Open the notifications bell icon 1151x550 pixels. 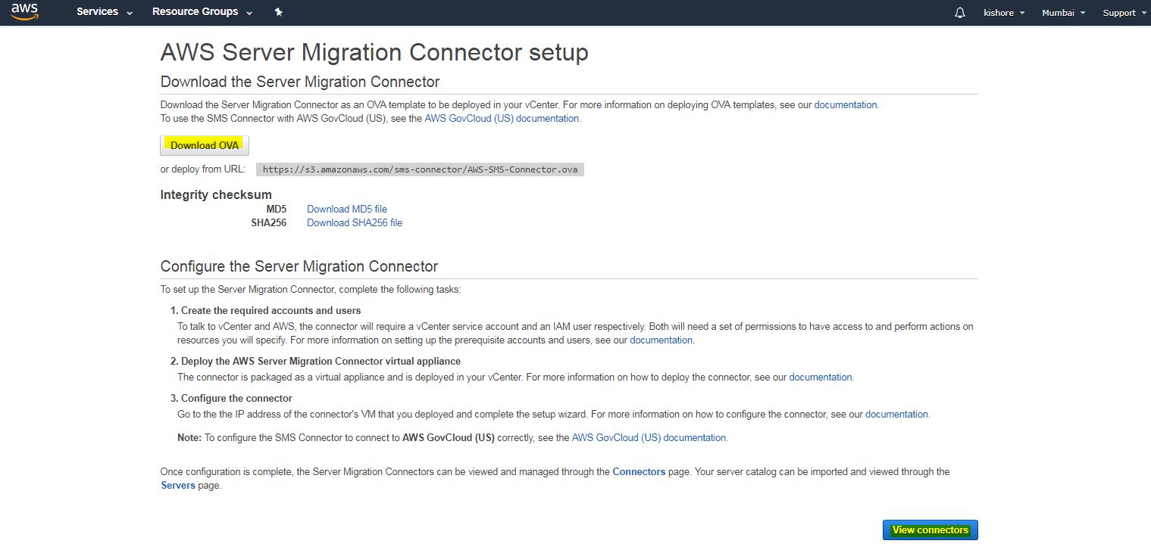pos(960,13)
